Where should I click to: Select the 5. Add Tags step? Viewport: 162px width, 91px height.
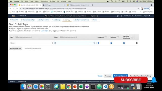67,20
